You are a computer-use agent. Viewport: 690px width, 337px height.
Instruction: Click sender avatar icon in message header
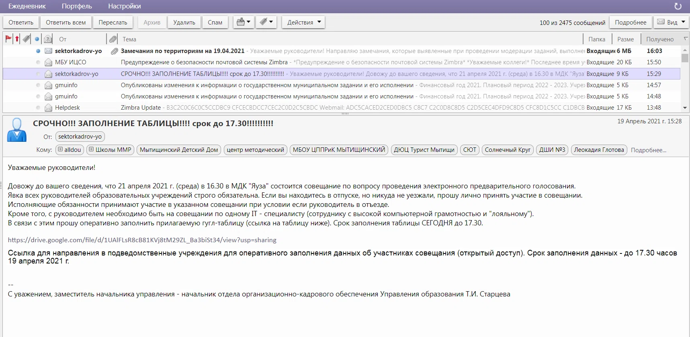pyautogui.click(x=17, y=130)
